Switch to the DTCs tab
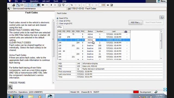 [60, 27]
